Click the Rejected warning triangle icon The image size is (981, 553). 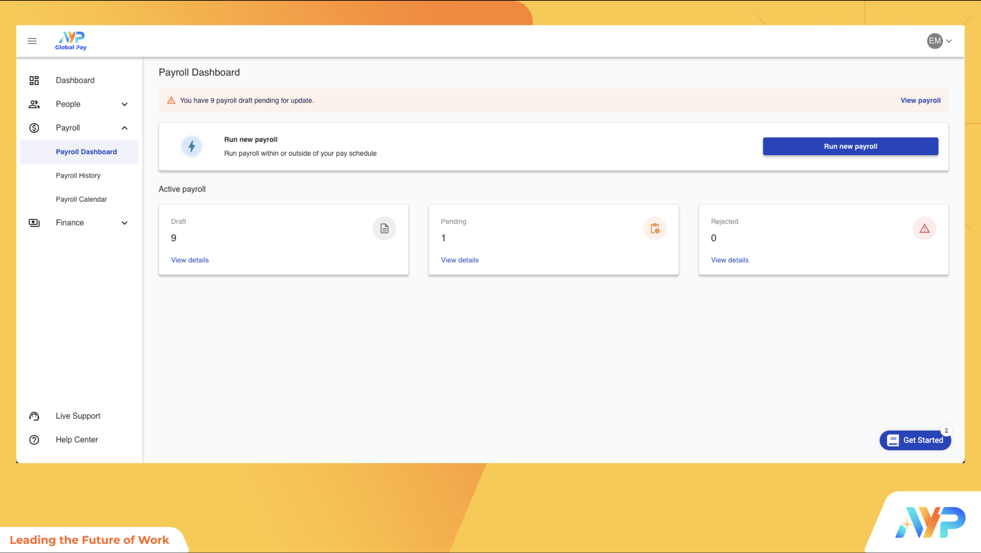pos(924,228)
